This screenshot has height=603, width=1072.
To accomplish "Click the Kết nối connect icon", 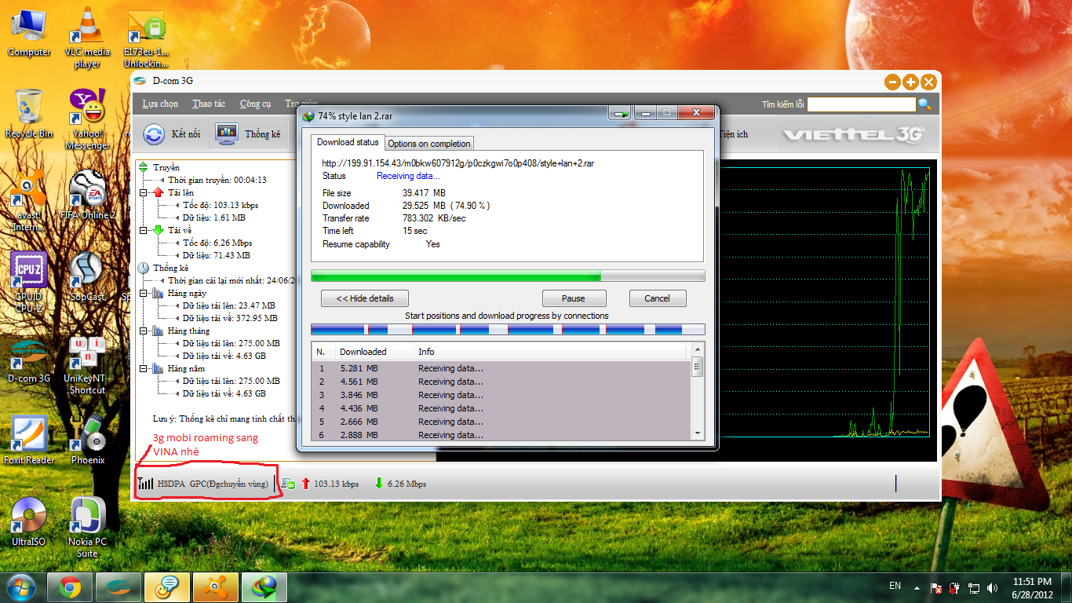I will pyautogui.click(x=154, y=134).
